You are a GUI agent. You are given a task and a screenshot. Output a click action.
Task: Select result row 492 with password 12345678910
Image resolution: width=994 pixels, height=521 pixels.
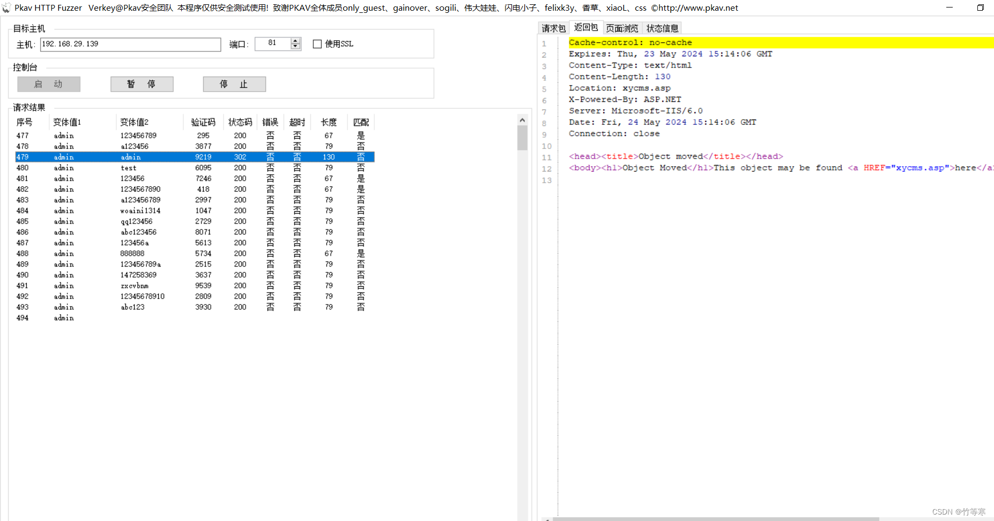(195, 296)
